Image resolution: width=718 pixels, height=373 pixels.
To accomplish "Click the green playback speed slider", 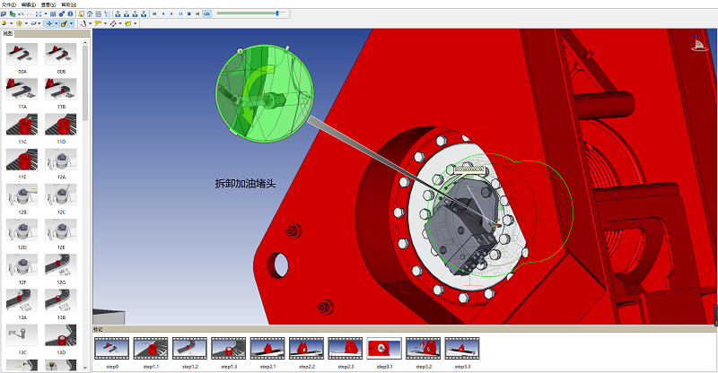I will click(251, 13).
